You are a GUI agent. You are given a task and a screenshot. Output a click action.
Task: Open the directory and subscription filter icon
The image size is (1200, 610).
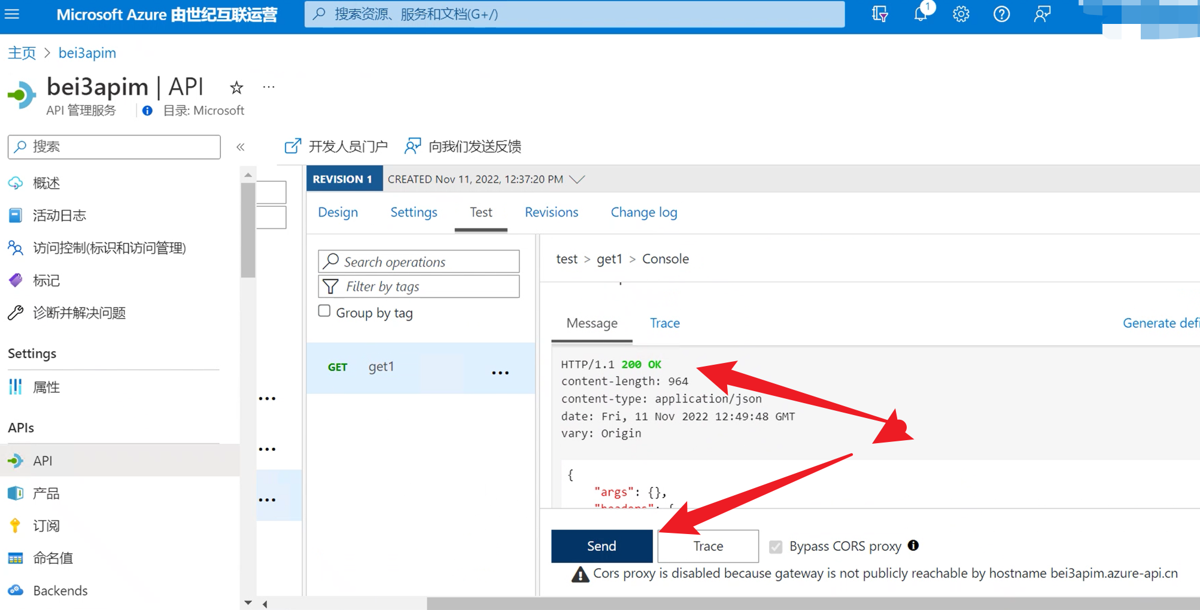(x=880, y=14)
